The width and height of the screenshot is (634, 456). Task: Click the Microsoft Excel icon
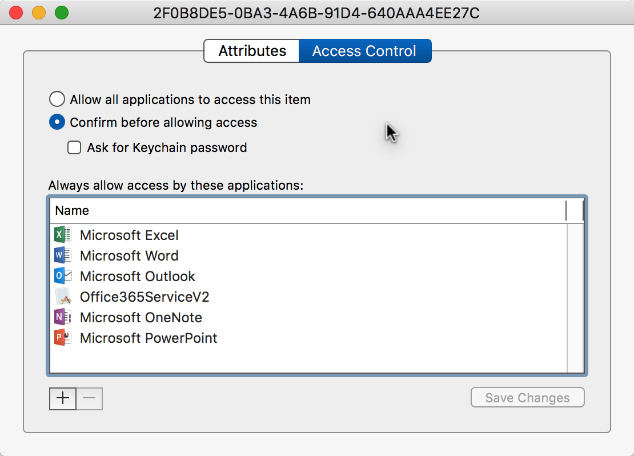coord(62,235)
